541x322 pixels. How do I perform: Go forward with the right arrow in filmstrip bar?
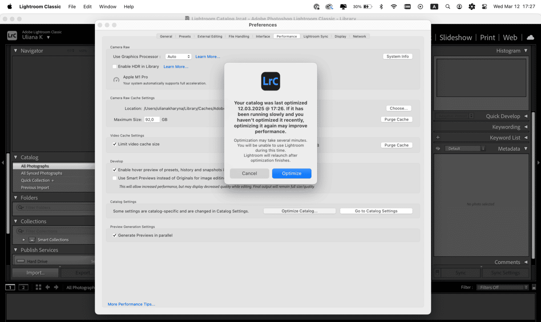pyautogui.click(x=56, y=287)
